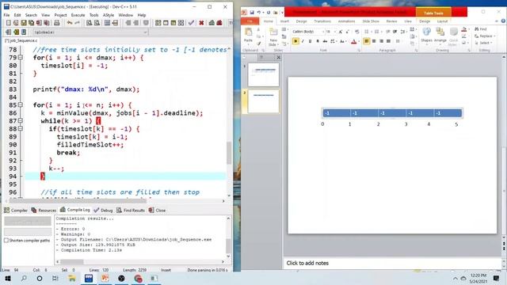507x285 pixels.
Task: Click New file icon in Dev-C++ toolbar
Action: pyautogui.click(x=9, y=23)
